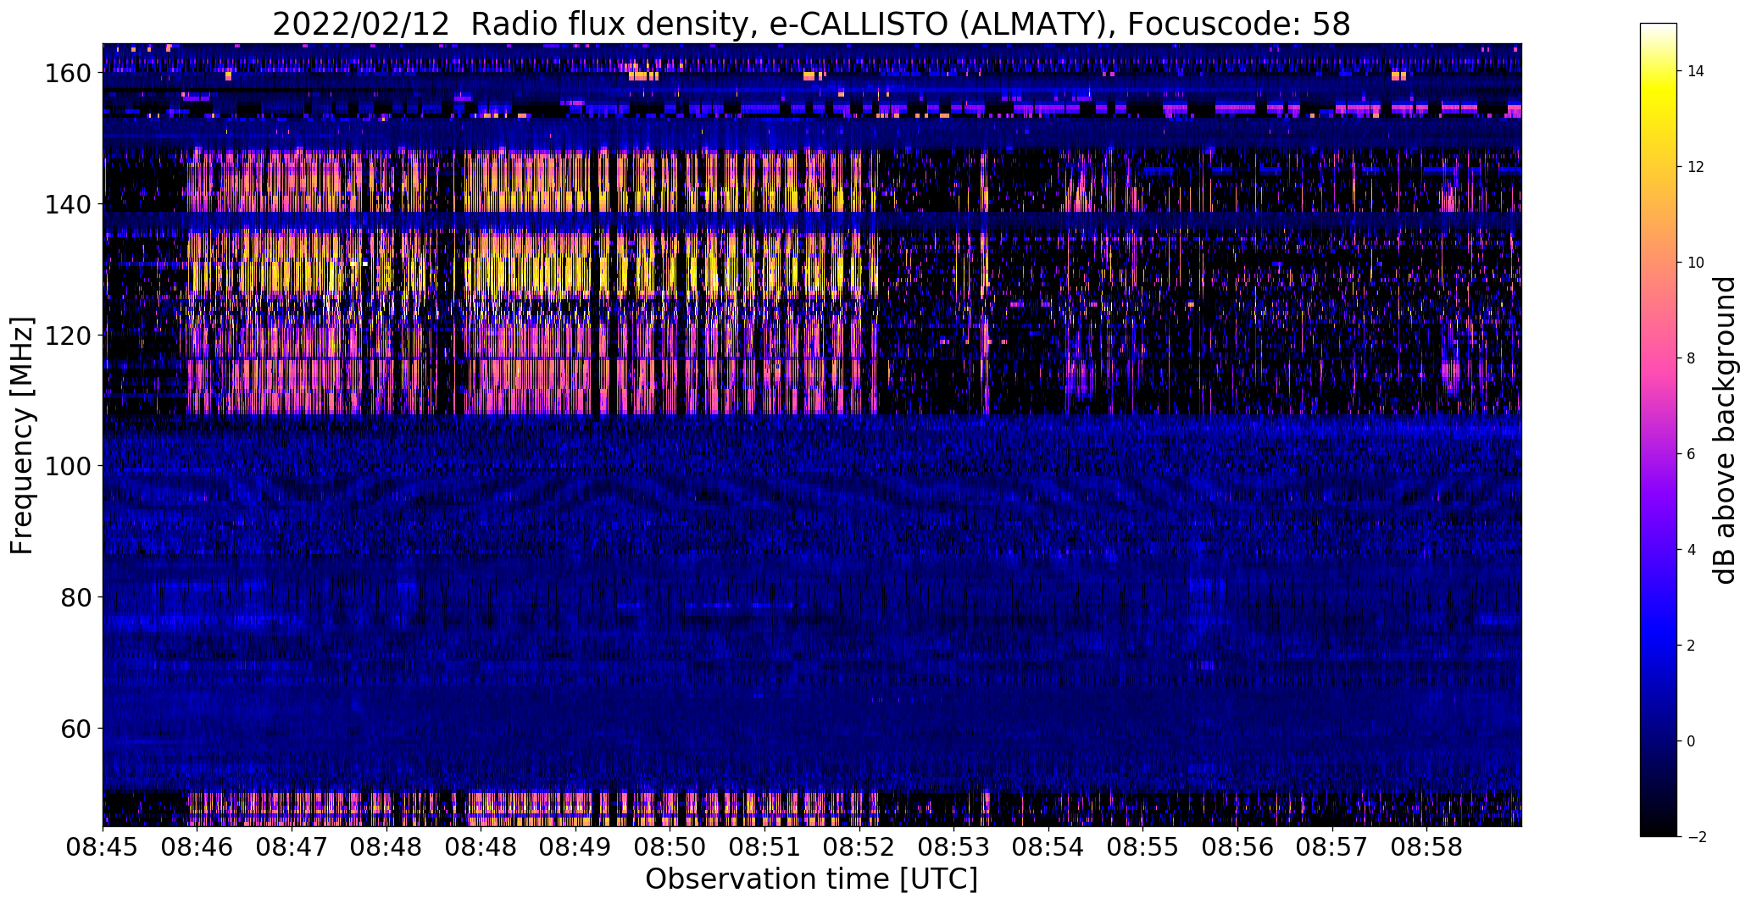Click the 08:47 time tick label
The width and height of the screenshot is (1751, 904).
(292, 848)
